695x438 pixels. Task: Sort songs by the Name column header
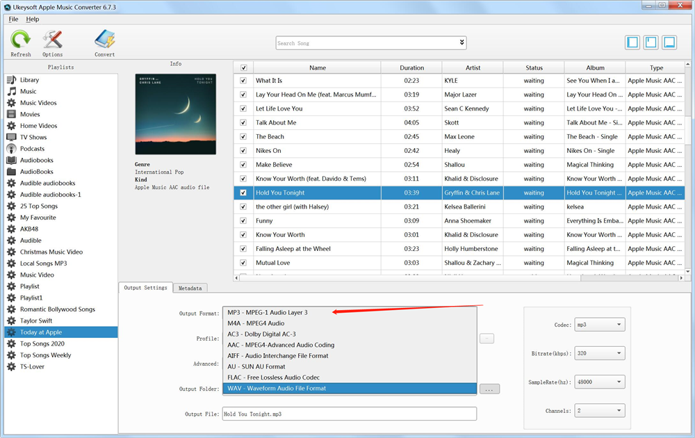[x=318, y=68]
